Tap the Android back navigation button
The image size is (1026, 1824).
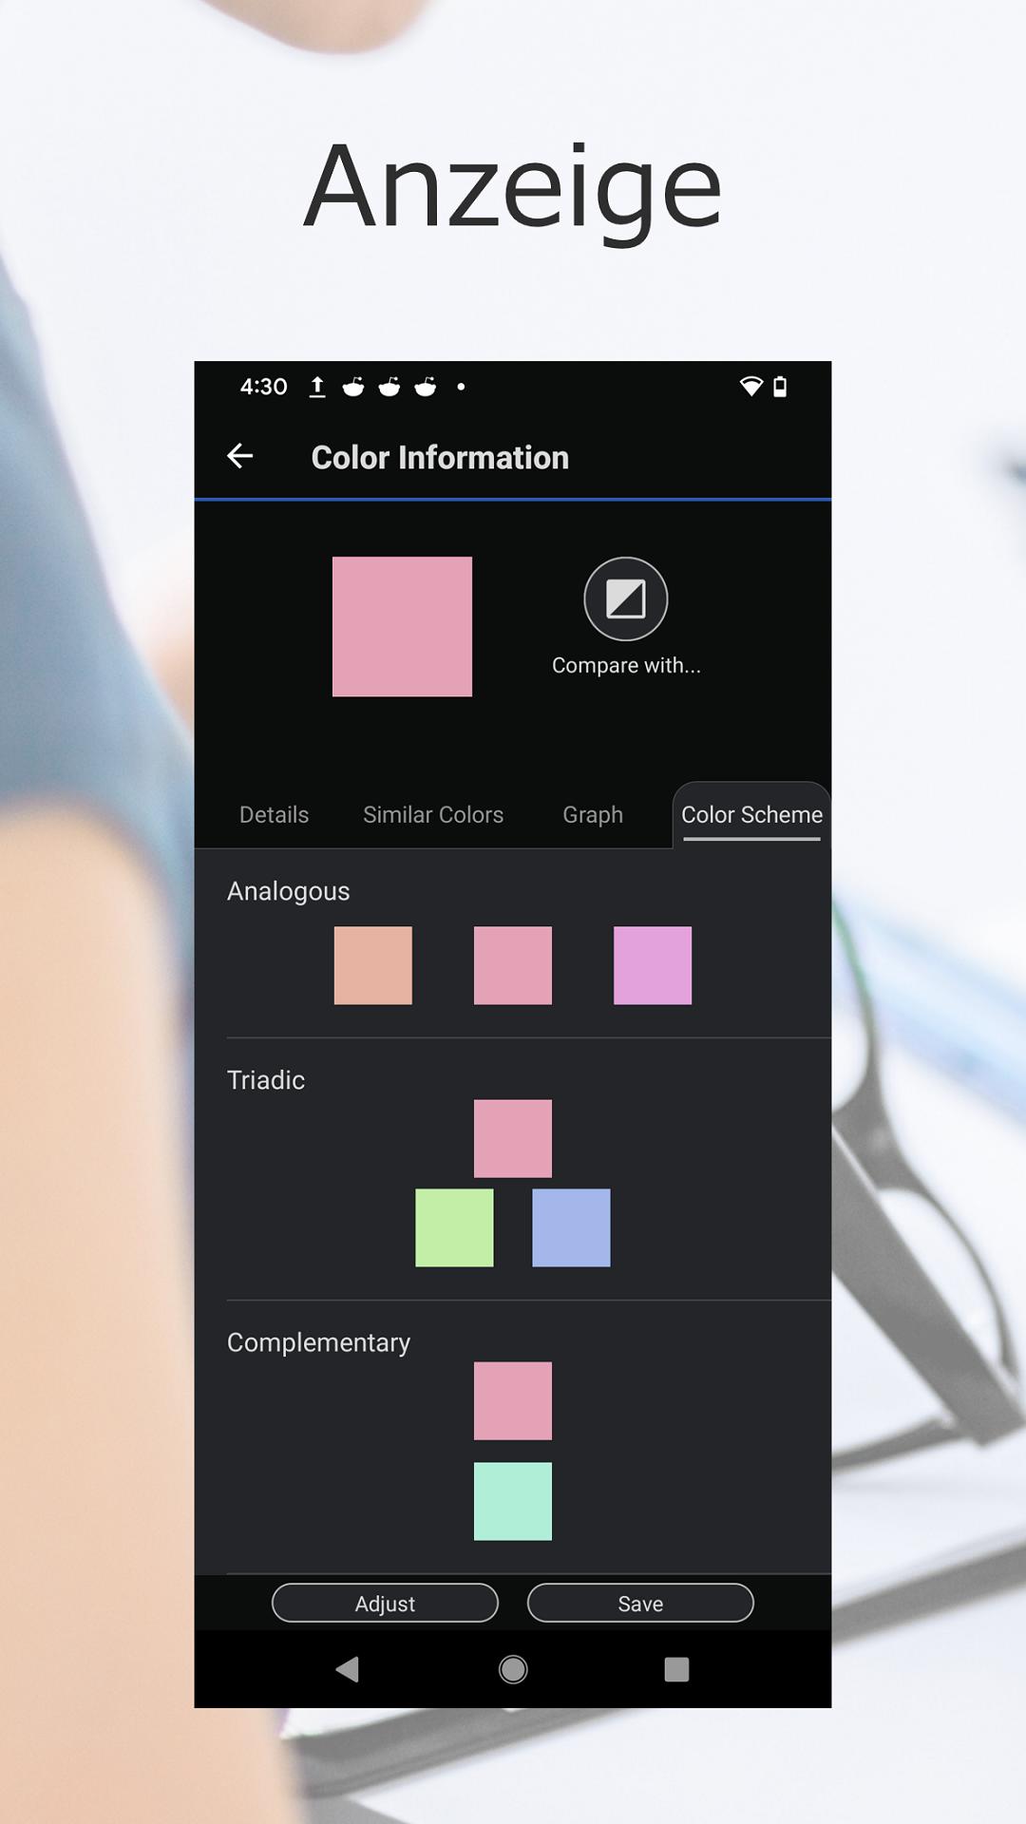[x=348, y=1669]
